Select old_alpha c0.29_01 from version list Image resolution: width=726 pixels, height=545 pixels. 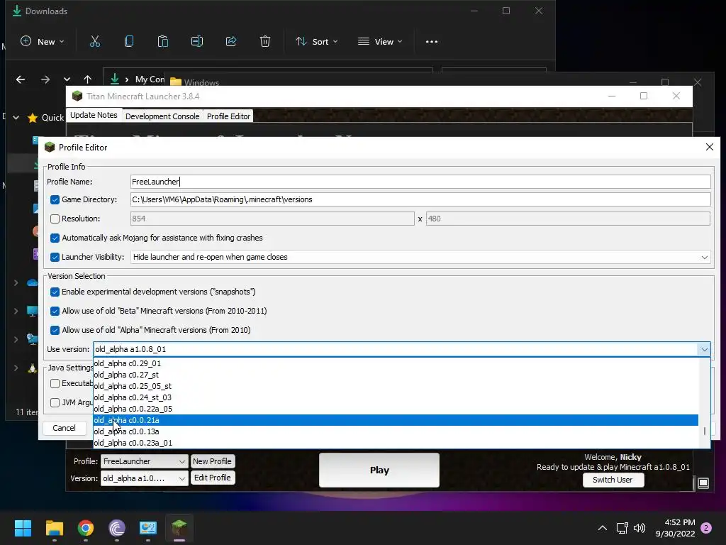click(396, 363)
